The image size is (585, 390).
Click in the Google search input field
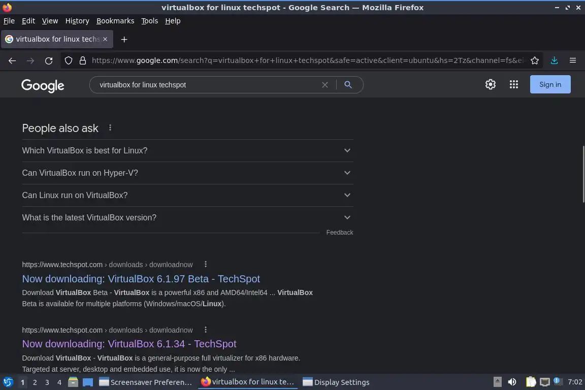point(207,85)
